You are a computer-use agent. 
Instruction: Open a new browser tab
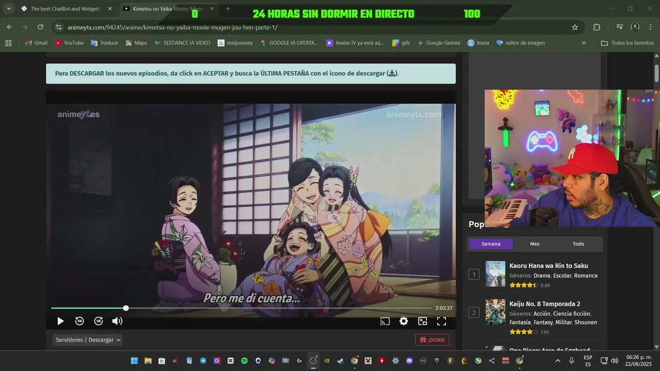coord(228,9)
